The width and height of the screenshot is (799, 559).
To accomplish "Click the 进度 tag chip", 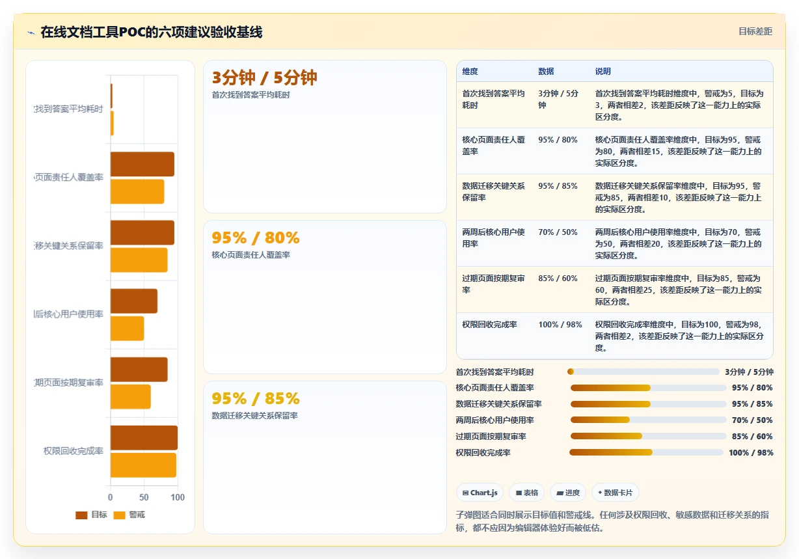I will click(x=568, y=493).
